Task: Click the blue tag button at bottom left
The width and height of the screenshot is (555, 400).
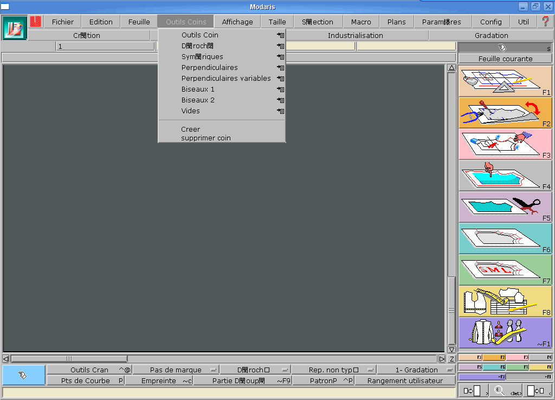Action: pyautogui.click(x=23, y=375)
